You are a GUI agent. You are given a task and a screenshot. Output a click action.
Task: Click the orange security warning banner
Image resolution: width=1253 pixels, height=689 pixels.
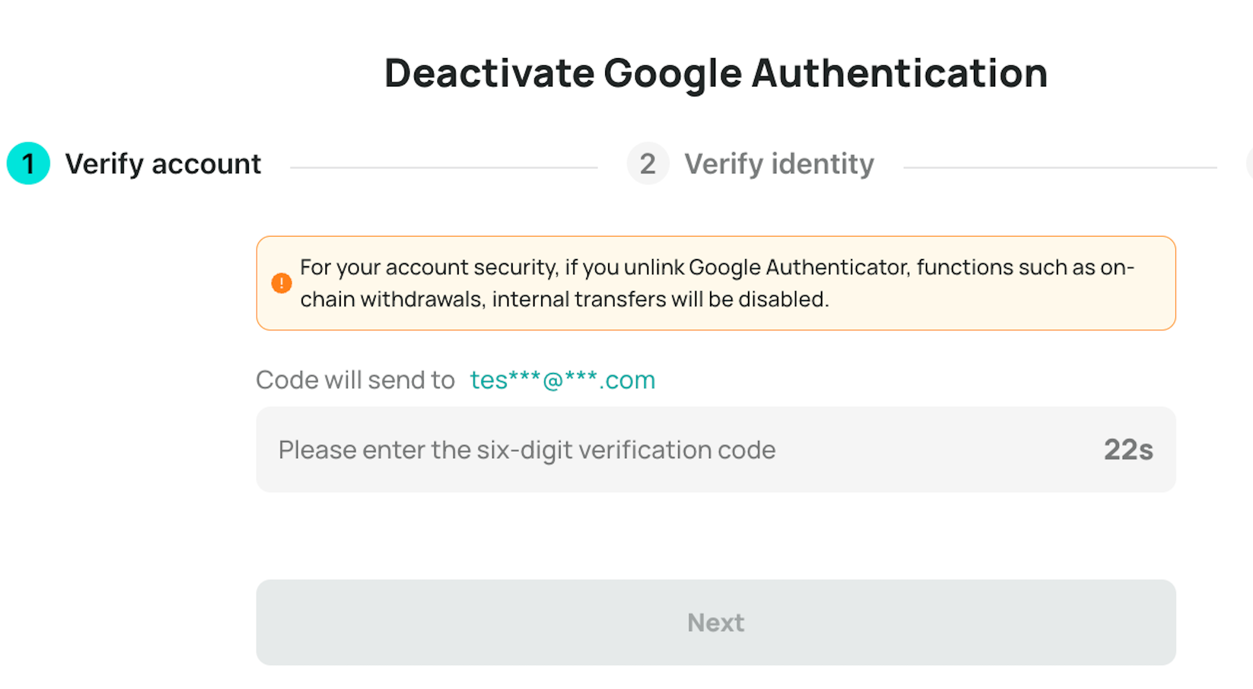pyautogui.click(x=716, y=283)
